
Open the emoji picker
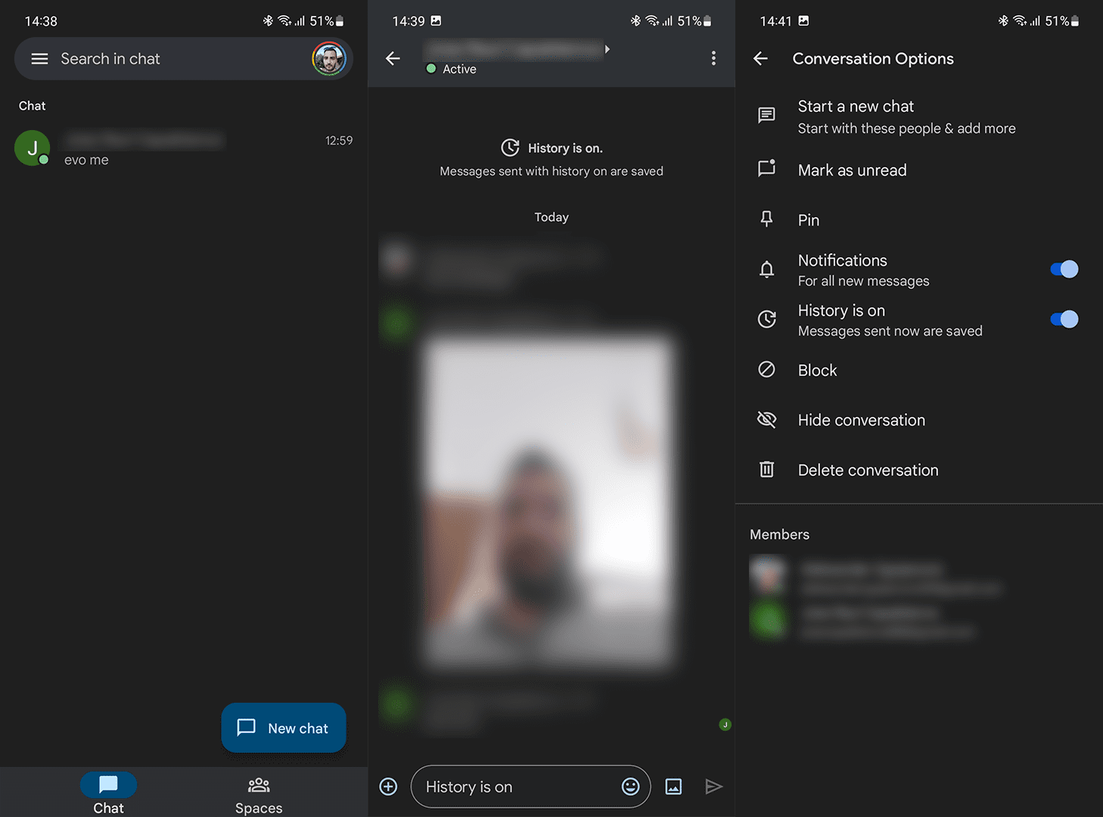click(630, 787)
